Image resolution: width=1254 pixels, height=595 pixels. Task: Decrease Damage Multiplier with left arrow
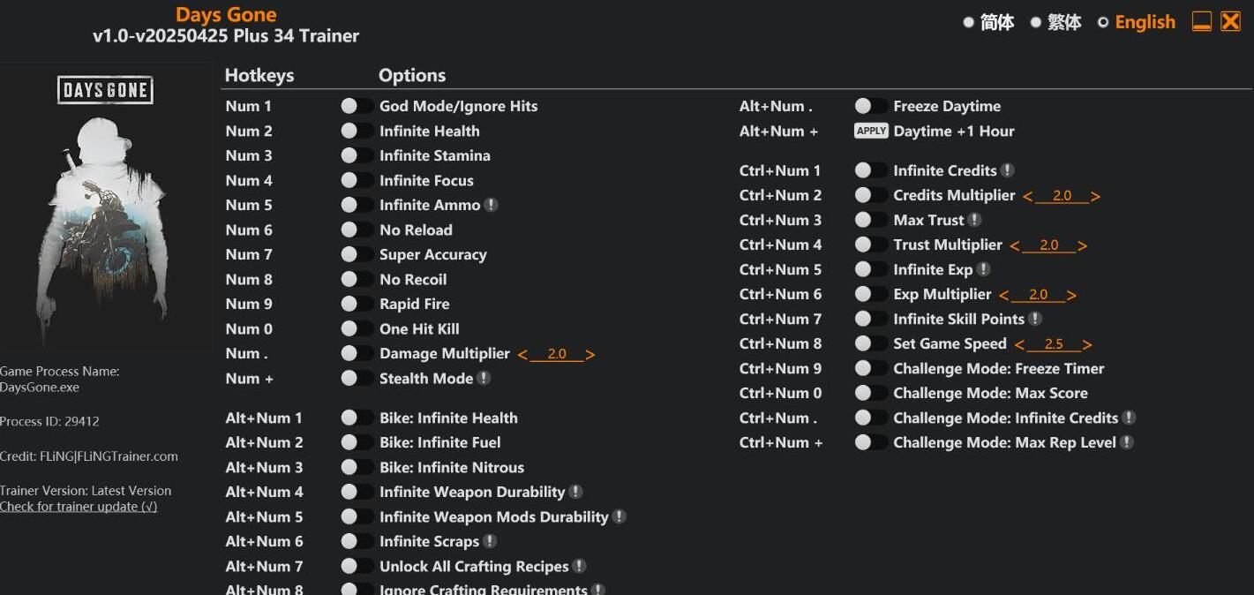pos(522,354)
